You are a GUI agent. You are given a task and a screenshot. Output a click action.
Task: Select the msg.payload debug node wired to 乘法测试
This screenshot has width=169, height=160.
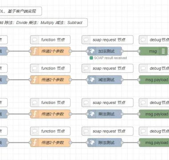point(154,114)
